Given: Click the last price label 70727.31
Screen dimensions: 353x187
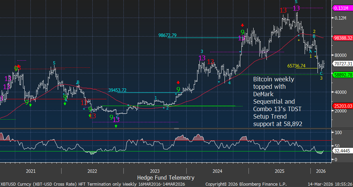Looking at the screenshot, I should tap(343, 63).
